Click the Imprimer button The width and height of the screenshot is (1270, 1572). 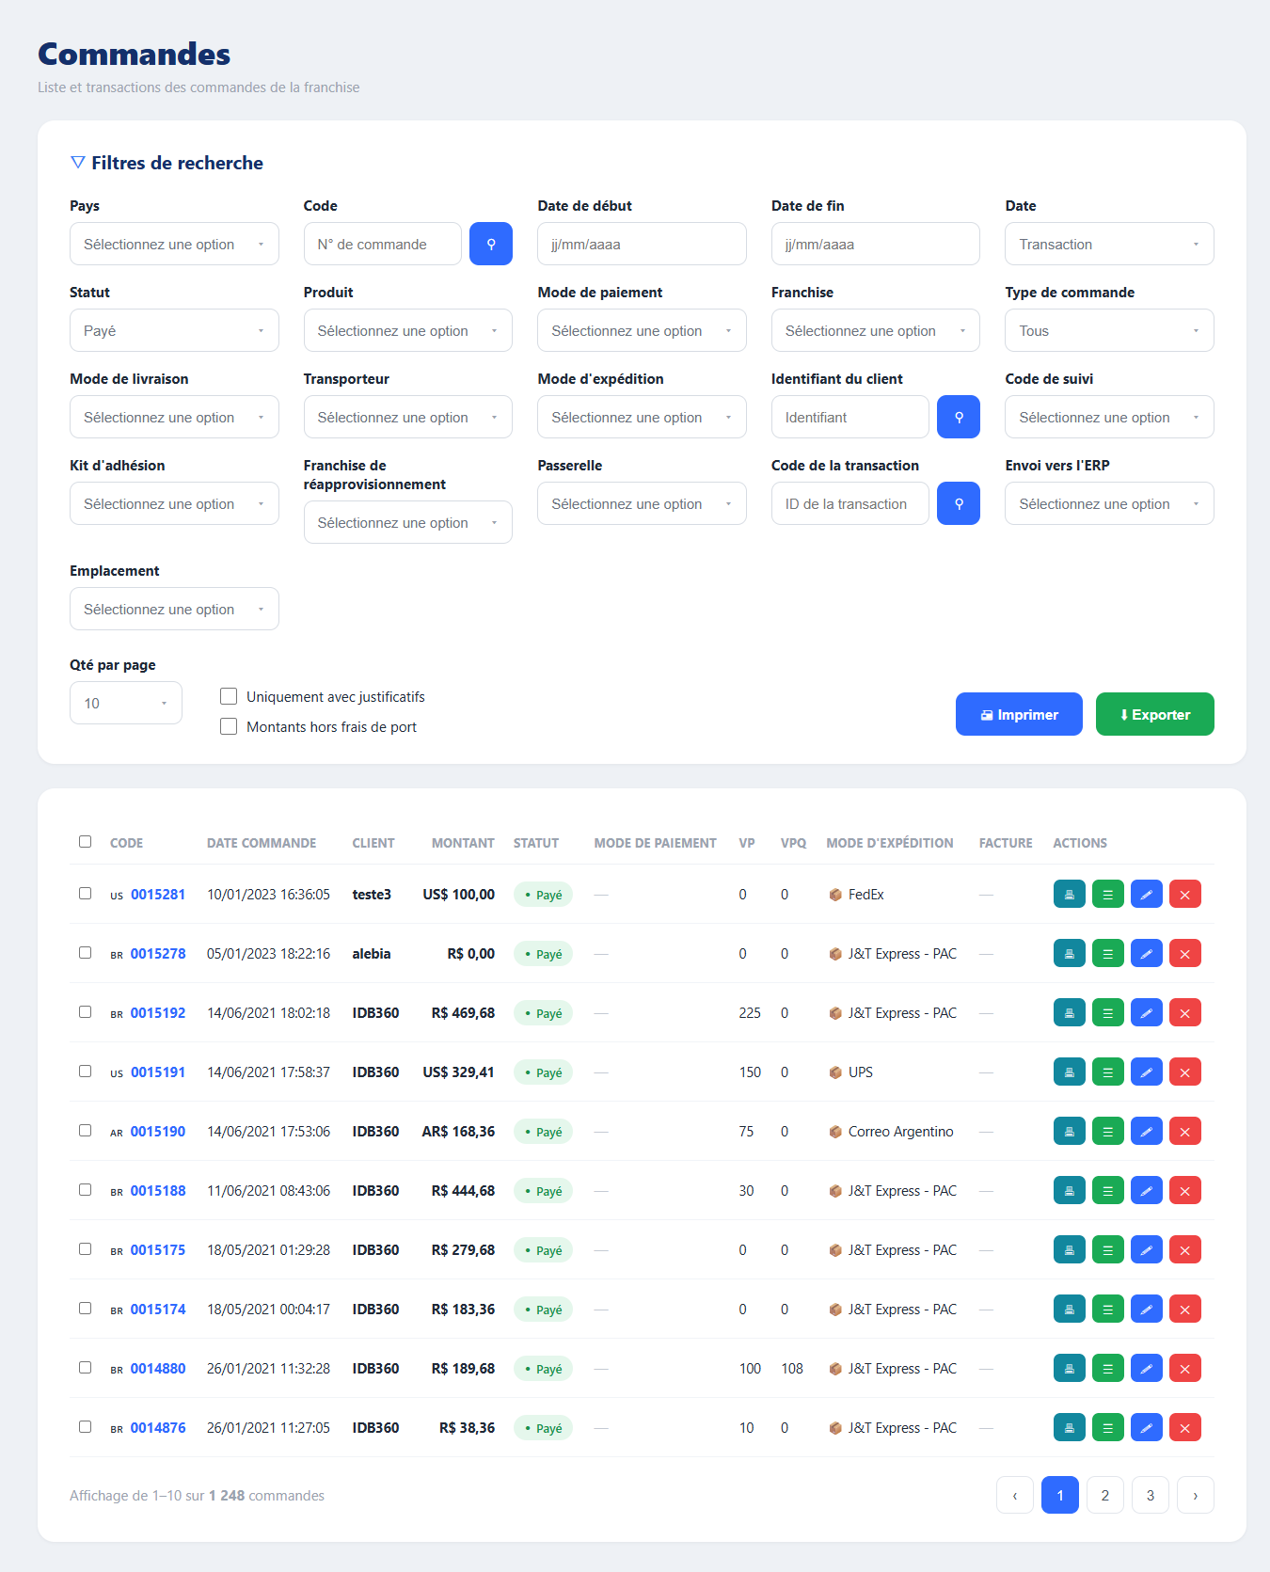pyautogui.click(x=1019, y=714)
